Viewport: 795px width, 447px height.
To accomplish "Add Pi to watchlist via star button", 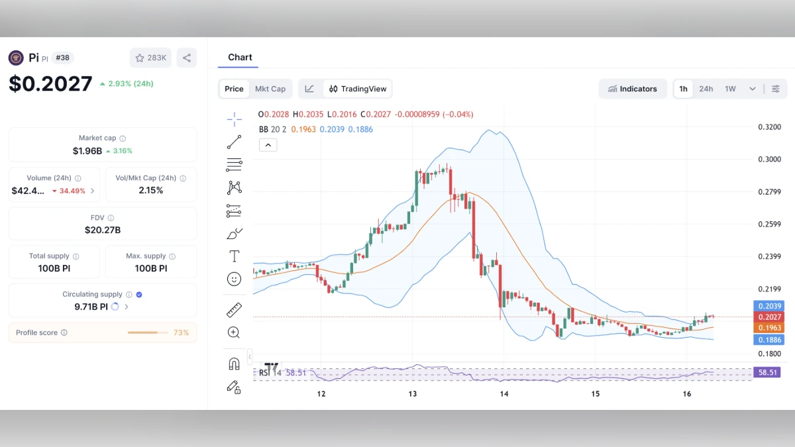I will [150, 58].
